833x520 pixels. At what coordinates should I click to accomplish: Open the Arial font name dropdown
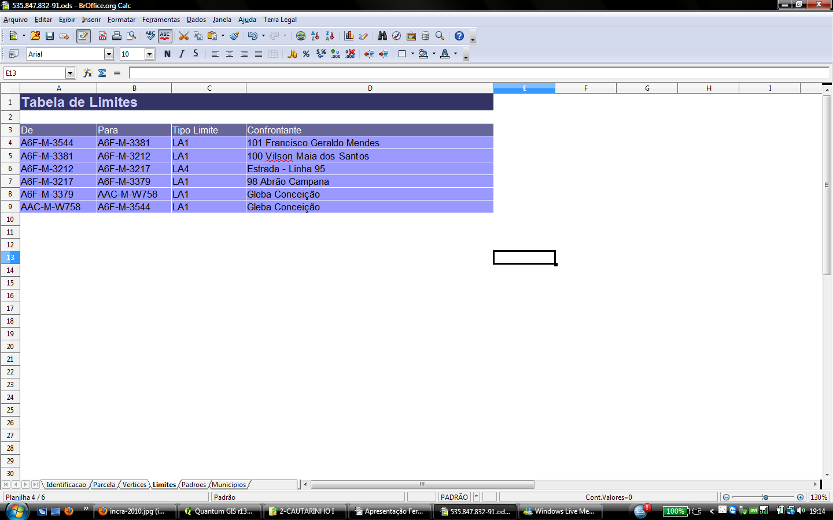(109, 54)
